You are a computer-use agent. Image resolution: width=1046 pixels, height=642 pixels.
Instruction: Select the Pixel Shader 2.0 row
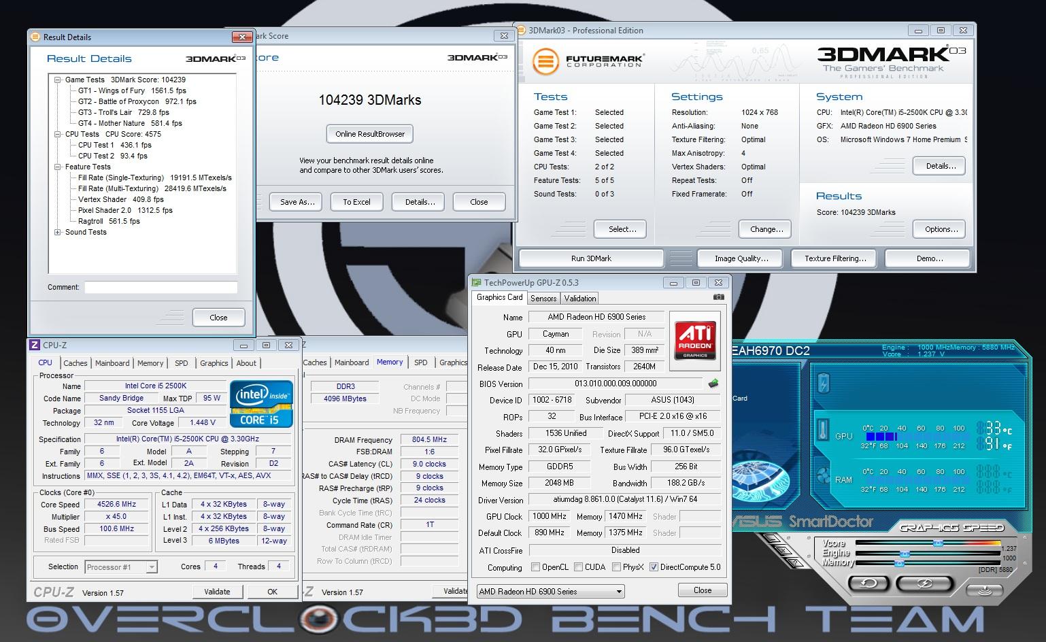coord(125,210)
